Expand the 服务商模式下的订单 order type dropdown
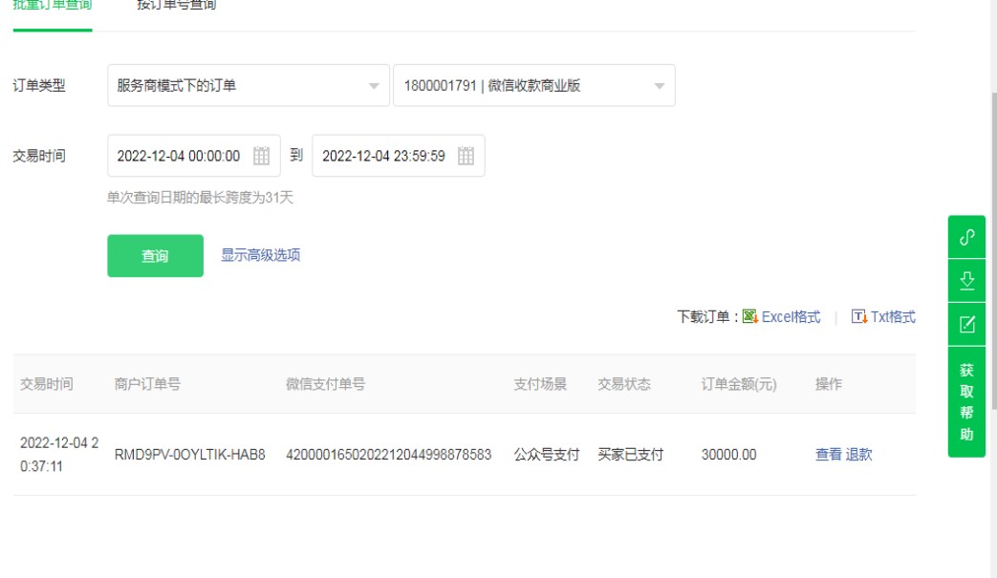The image size is (997, 578). point(248,86)
